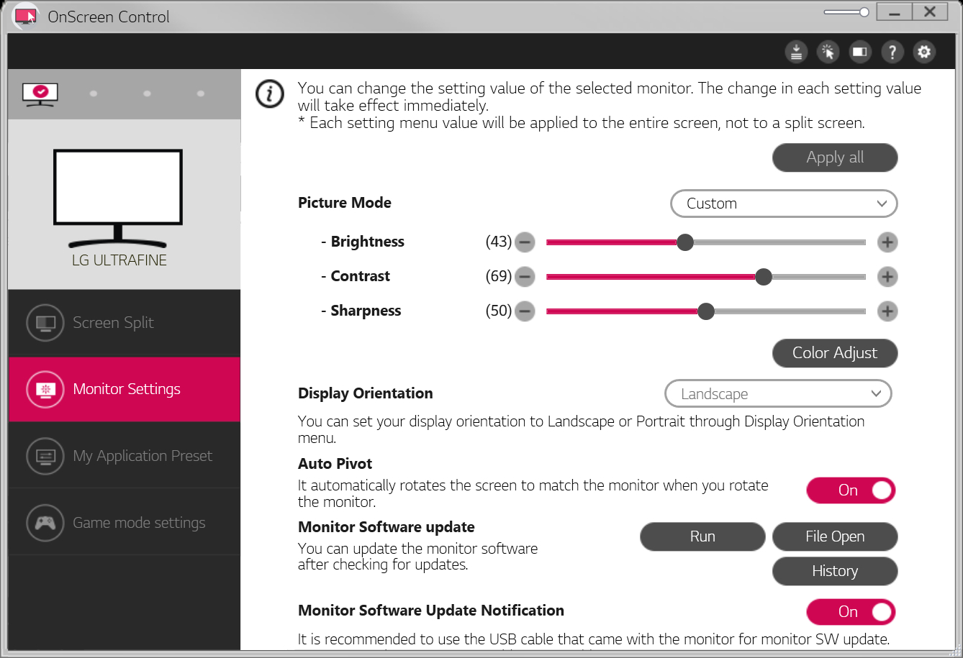The image size is (963, 658).
Task: Decrease Sharpness with the minus button
Action: point(525,311)
